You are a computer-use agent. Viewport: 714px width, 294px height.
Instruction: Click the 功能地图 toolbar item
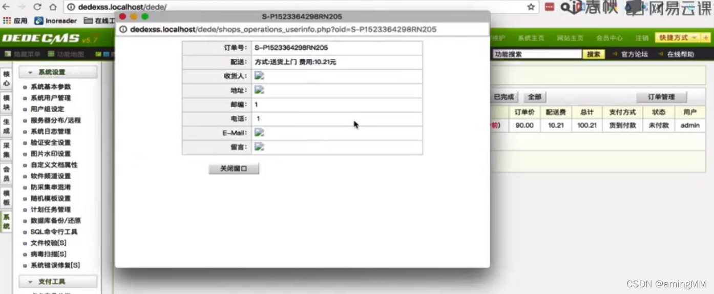tap(66, 54)
